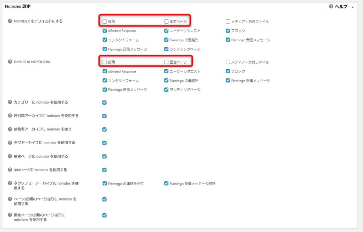Toggle 投稿者アーカイブに noindex checkbox
Viewport: 363px width, 232px height.
tap(105, 129)
